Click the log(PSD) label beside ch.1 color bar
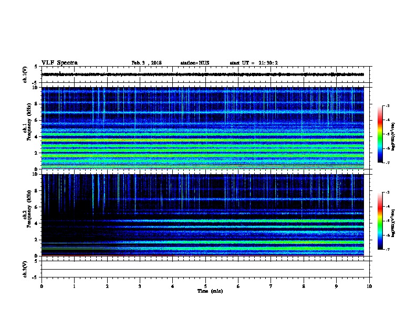Viewport: 416px width, 321px height. [393, 136]
